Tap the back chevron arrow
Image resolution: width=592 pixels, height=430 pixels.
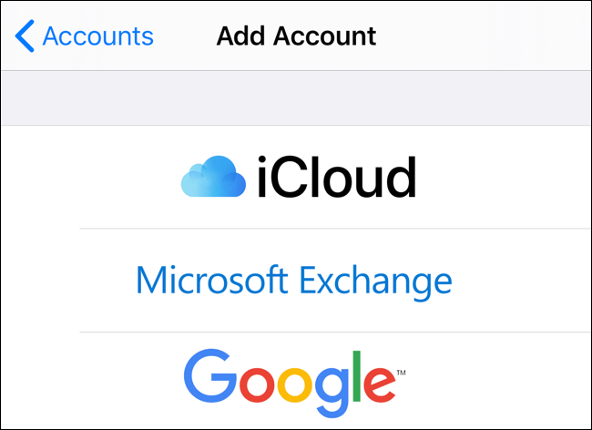pyautogui.click(x=25, y=36)
